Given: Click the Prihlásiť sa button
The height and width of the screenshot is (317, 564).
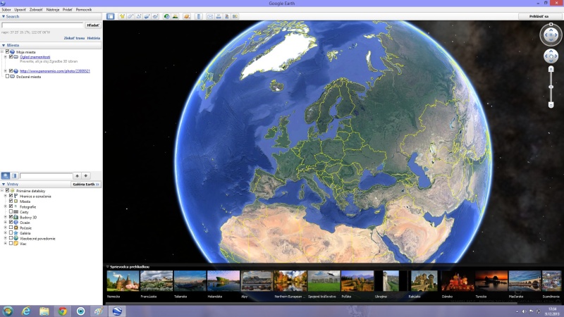Looking at the screenshot, I should coord(539,16).
